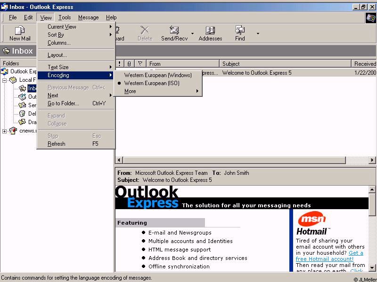Choose Go to Folder... menu entry
The width and height of the screenshot is (377, 282).
pyautogui.click(x=76, y=103)
